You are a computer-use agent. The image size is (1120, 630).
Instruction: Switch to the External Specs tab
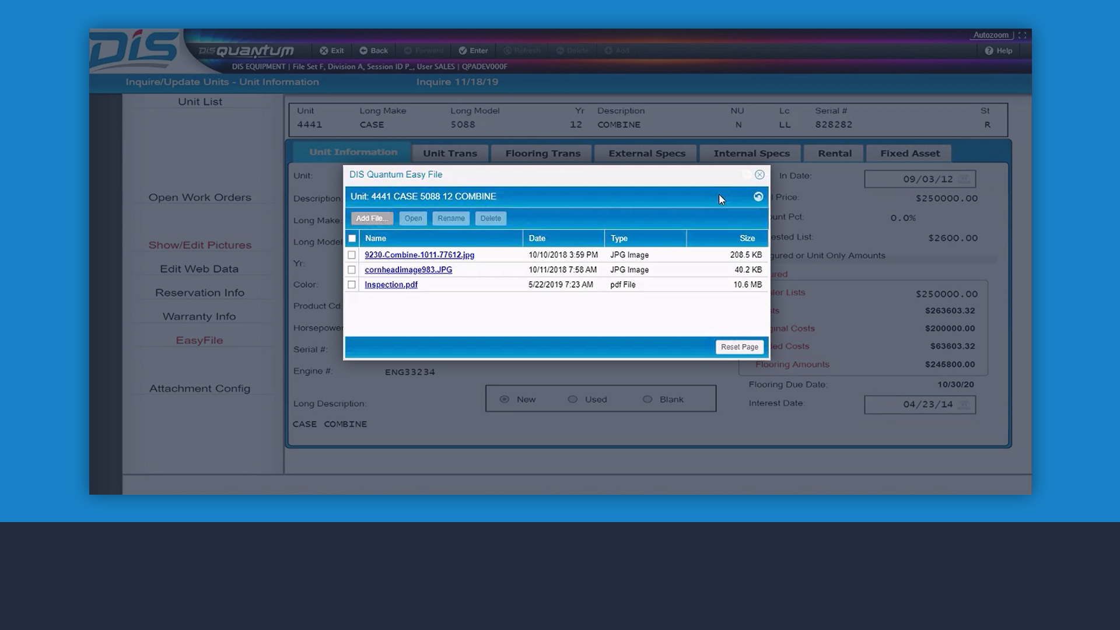[647, 153]
